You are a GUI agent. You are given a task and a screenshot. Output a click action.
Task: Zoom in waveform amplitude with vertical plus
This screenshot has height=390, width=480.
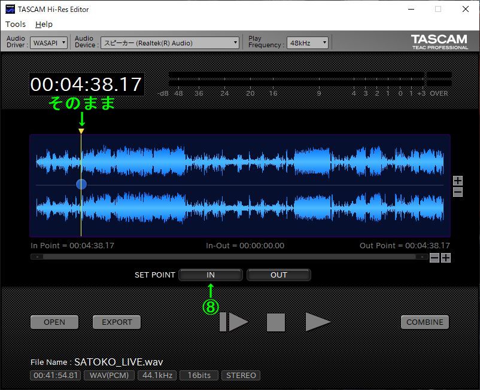(458, 181)
